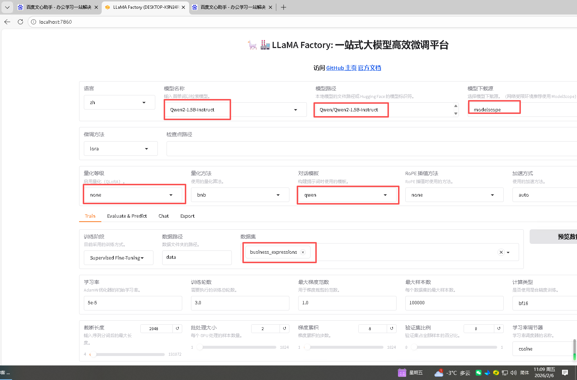Image resolution: width=577 pixels, height=380 pixels.
Task: Switch to the Chat tab
Action: [164, 216]
